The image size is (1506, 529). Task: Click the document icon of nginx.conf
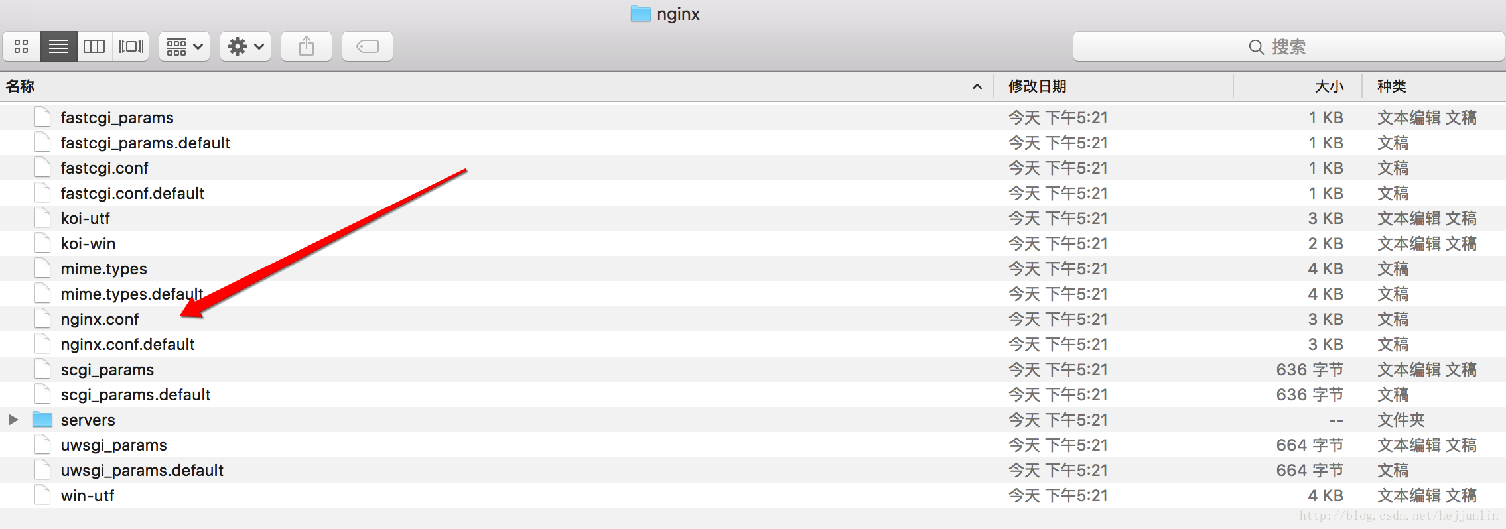click(42, 319)
